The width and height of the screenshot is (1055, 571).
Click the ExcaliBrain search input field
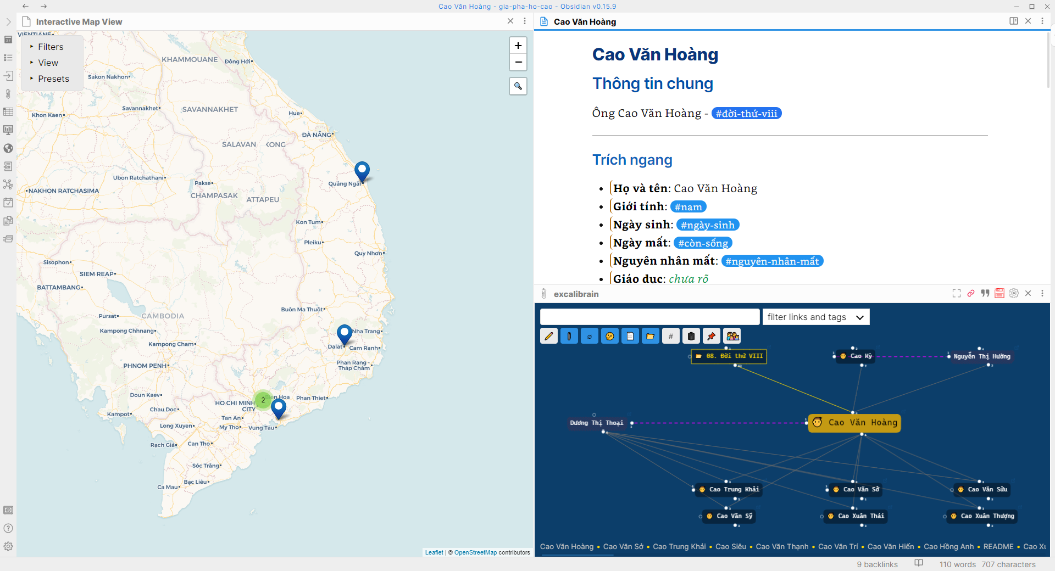click(x=649, y=317)
